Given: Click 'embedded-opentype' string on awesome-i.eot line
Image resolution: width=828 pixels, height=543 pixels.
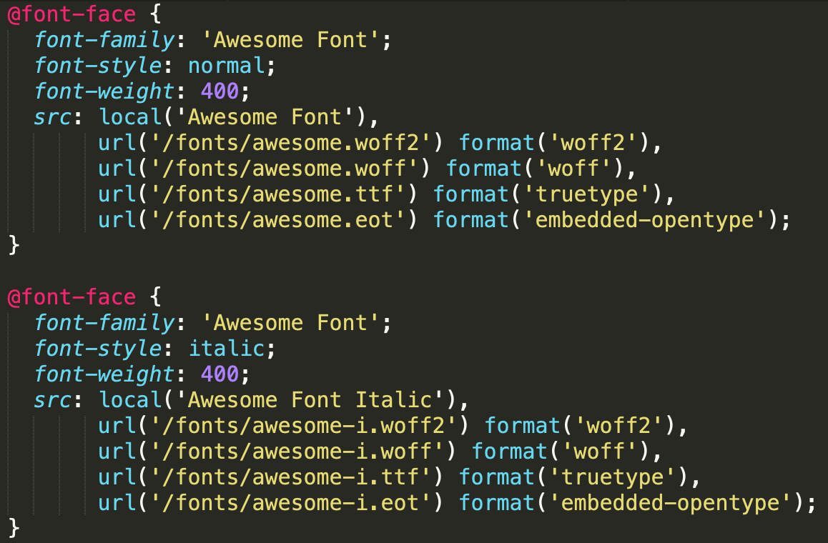Looking at the screenshot, I should 671,503.
